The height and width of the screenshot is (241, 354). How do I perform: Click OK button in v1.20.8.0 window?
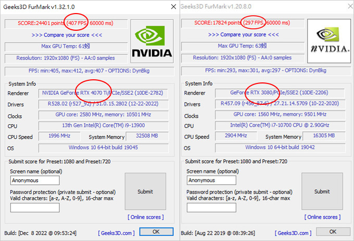point(333,232)
